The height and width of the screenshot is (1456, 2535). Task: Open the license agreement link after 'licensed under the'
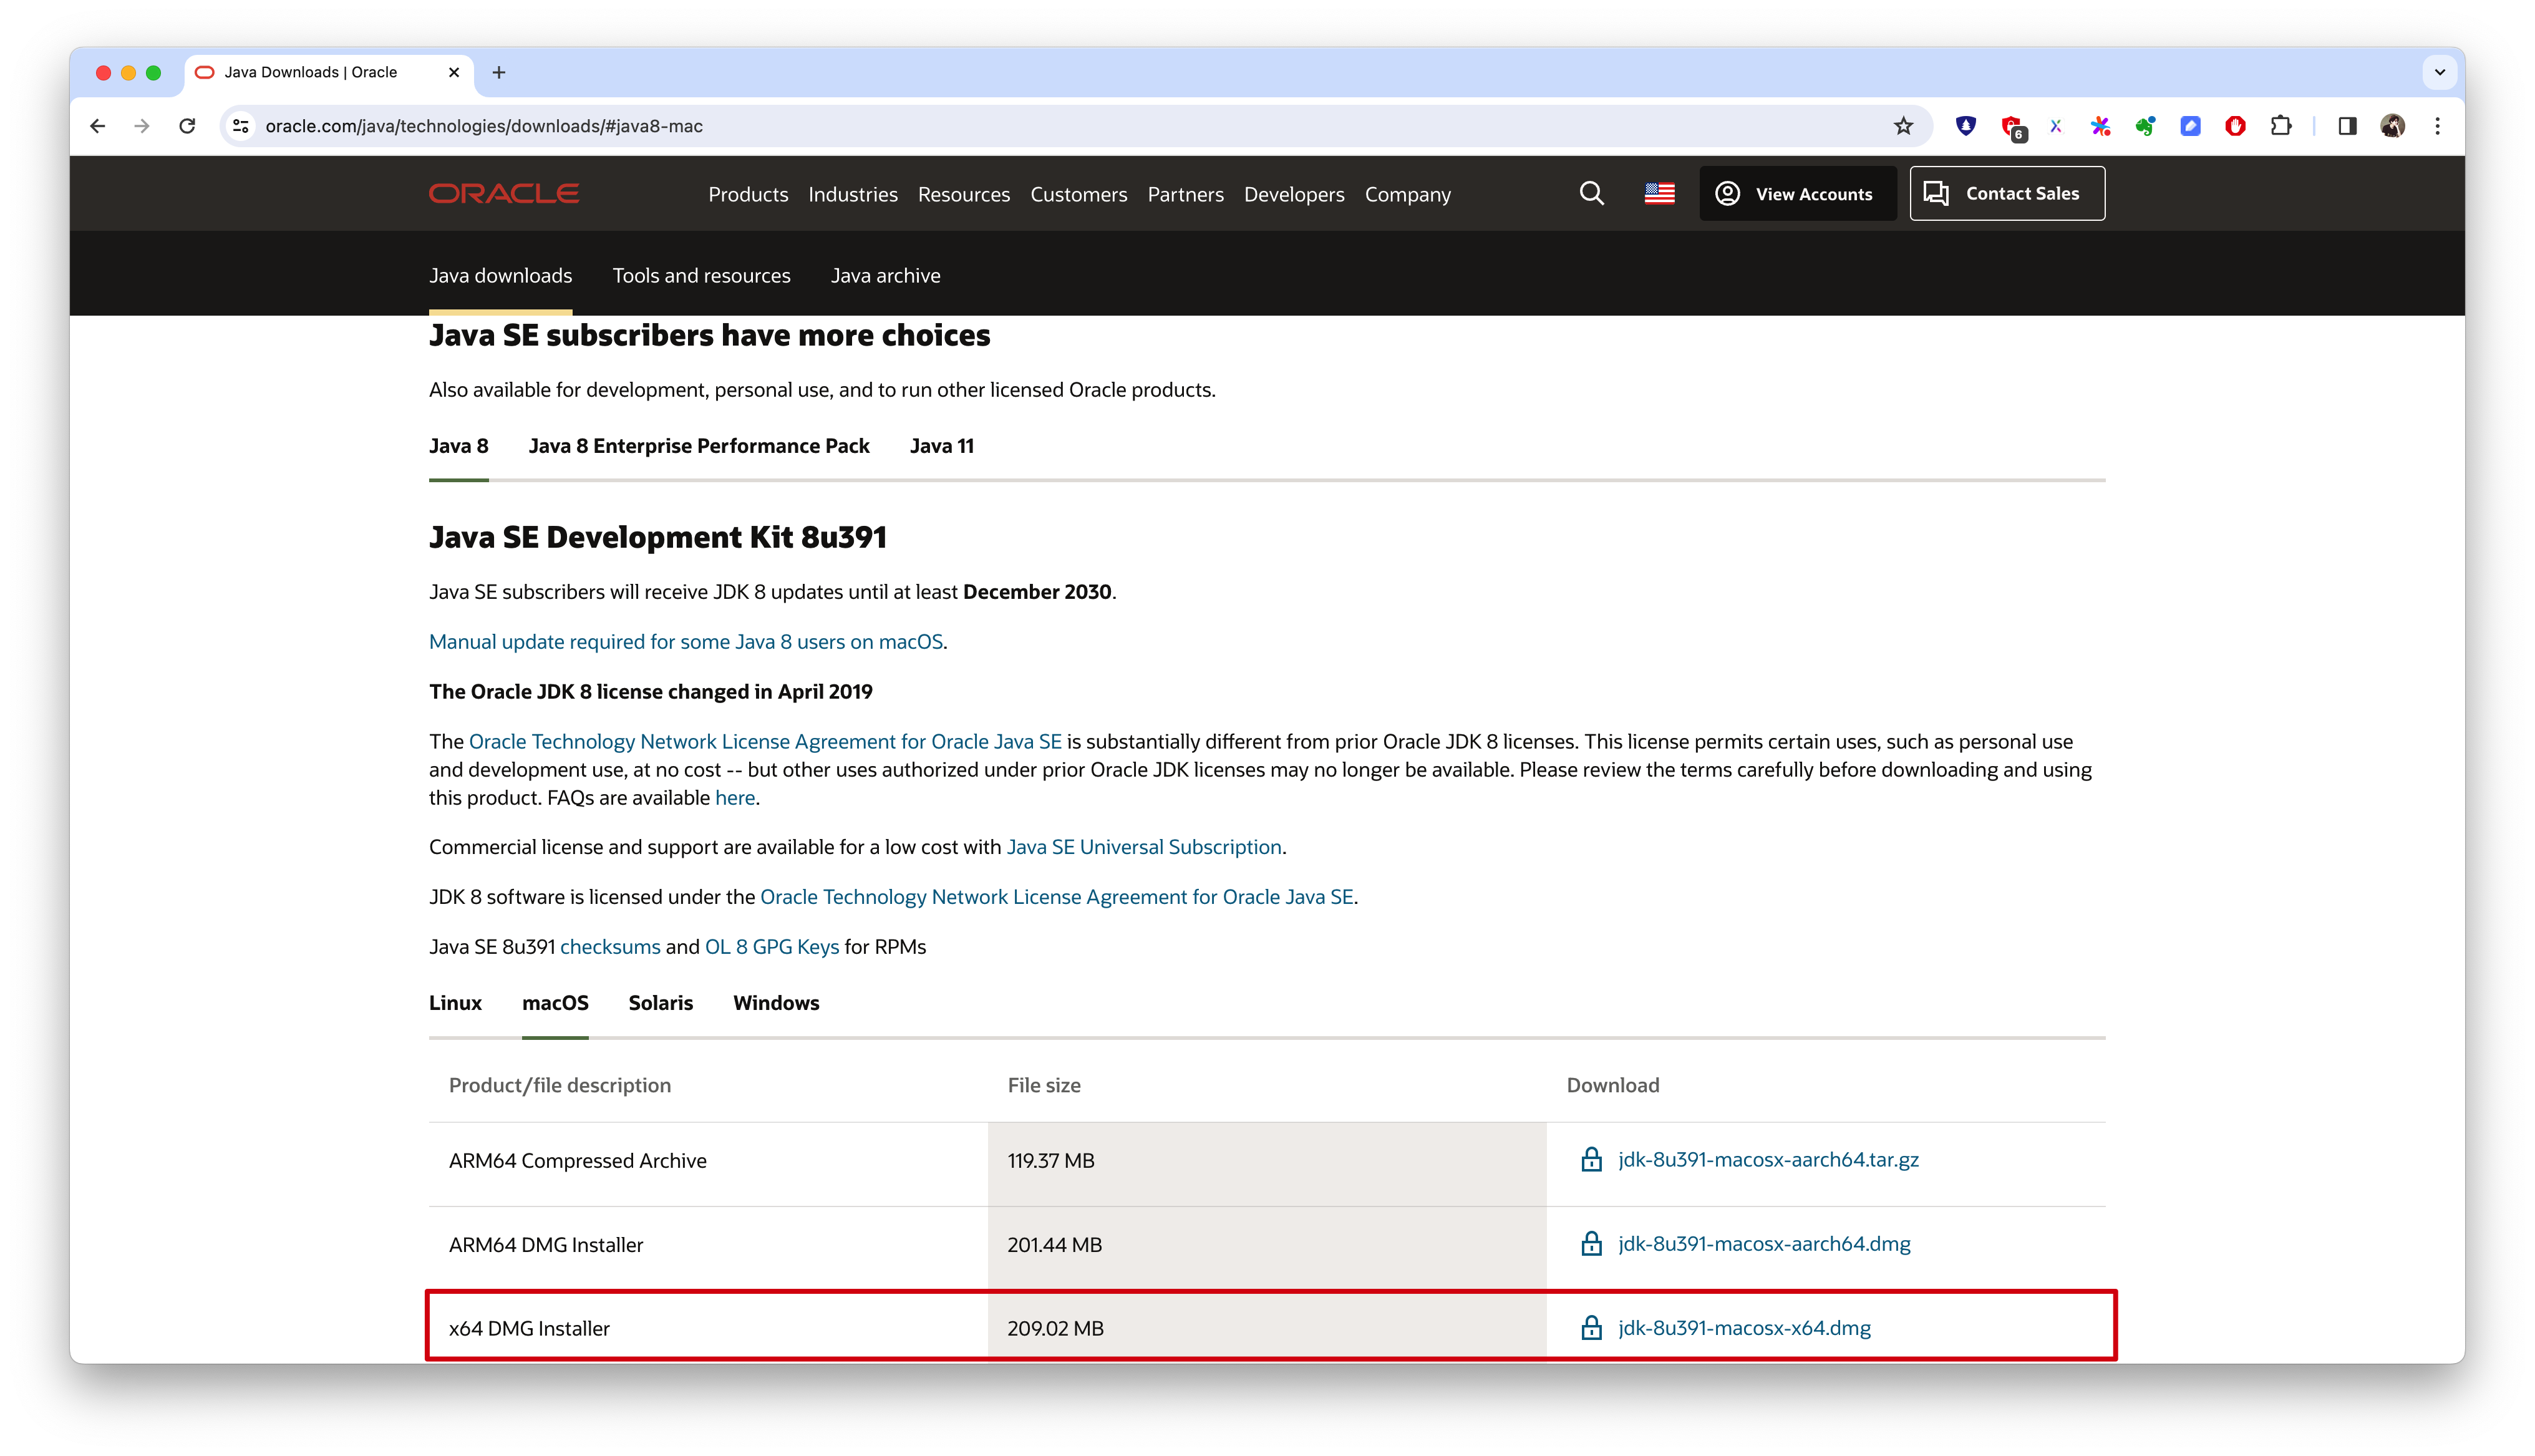(x=1057, y=897)
